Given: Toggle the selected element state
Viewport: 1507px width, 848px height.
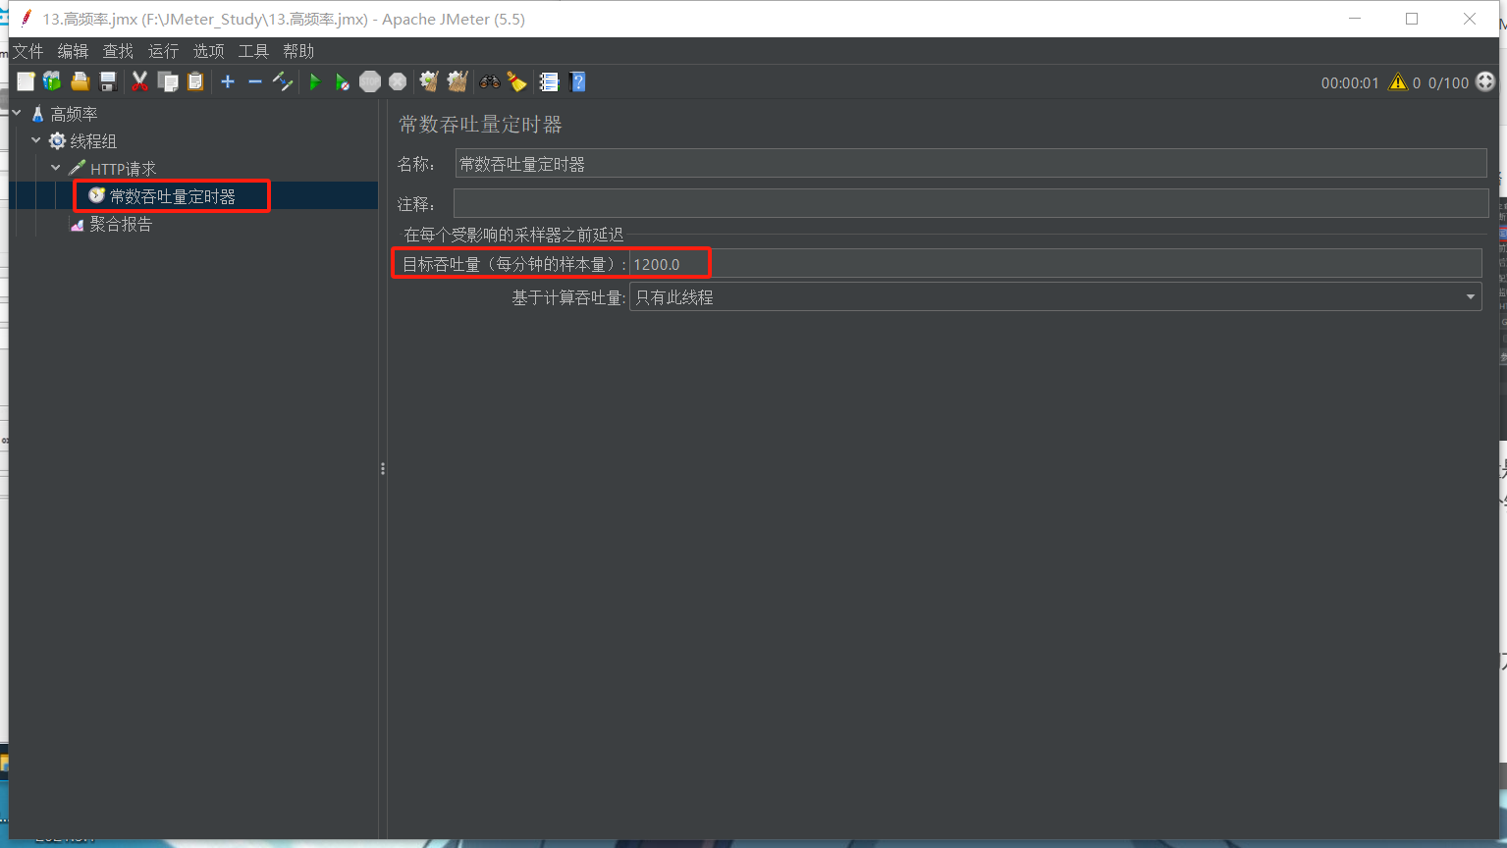Looking at the screenshot, I should 283,82.
